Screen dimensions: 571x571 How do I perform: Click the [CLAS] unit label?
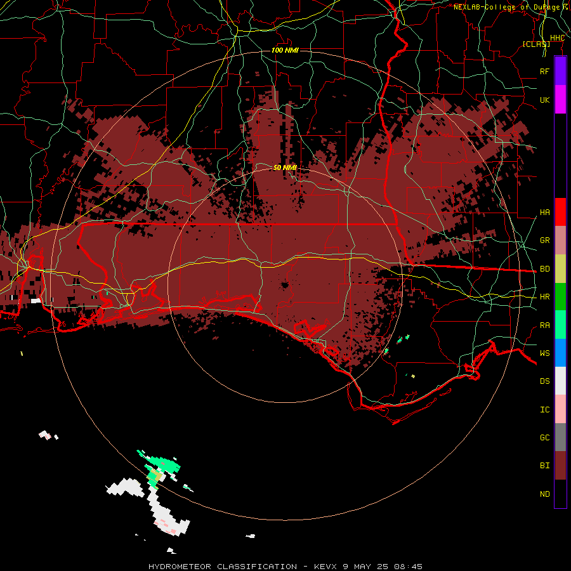(536, 44)
